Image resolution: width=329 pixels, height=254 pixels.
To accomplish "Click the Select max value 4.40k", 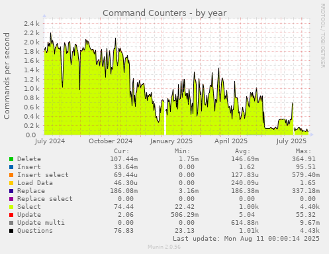I will [x=310, y=207].
